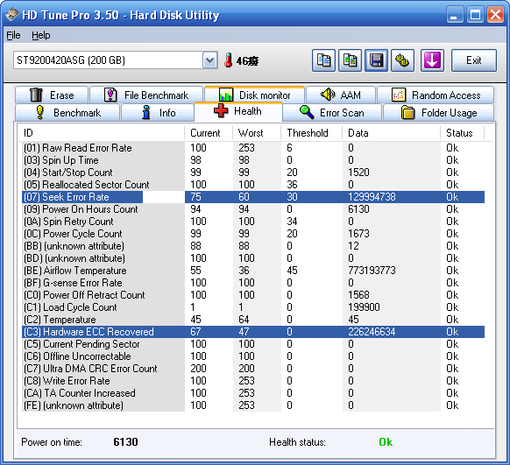Click the thermometer temperature icon

(229, 60)
